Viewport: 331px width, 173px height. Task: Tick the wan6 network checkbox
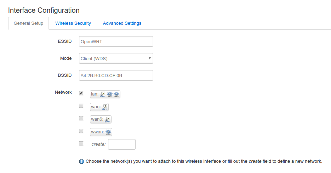(81, 118)
